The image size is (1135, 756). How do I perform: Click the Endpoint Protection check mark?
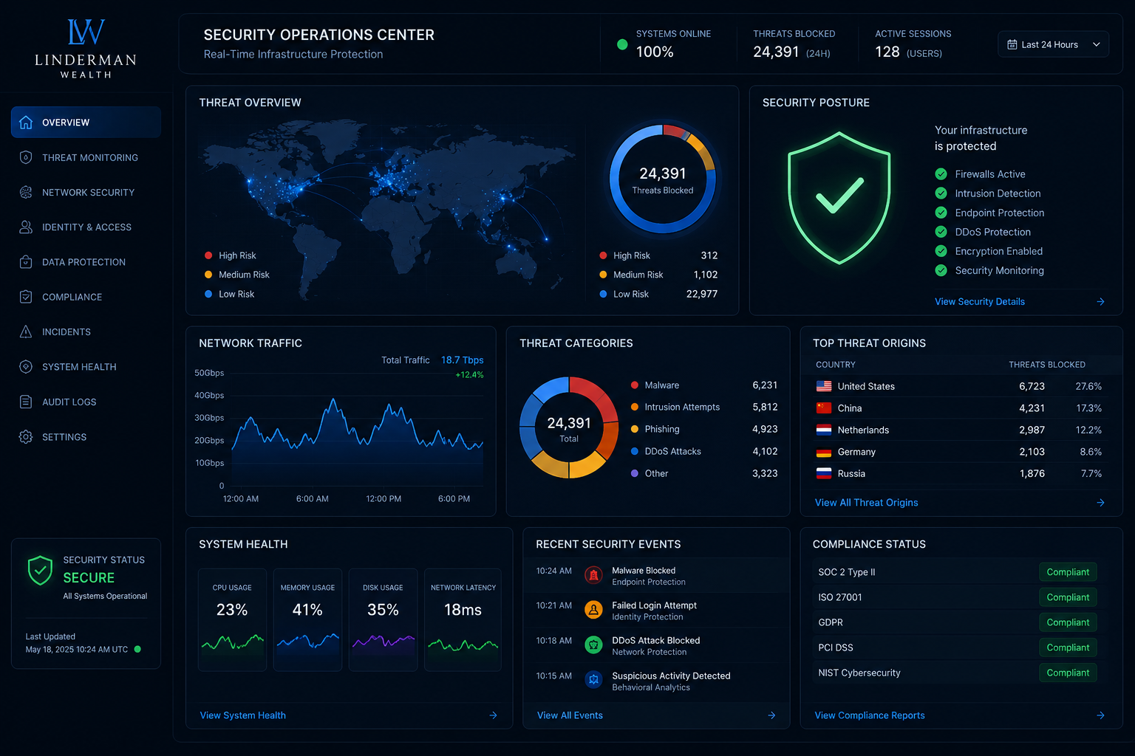(941, 213)
